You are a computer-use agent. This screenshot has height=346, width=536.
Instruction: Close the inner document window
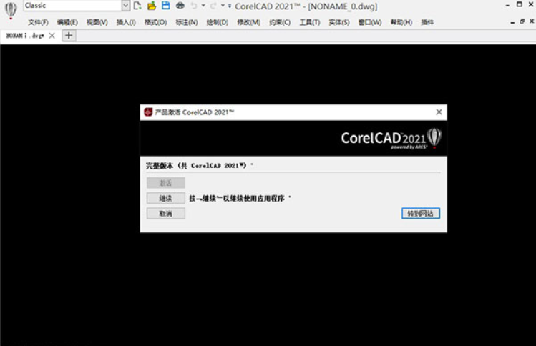tap(532, 21)
